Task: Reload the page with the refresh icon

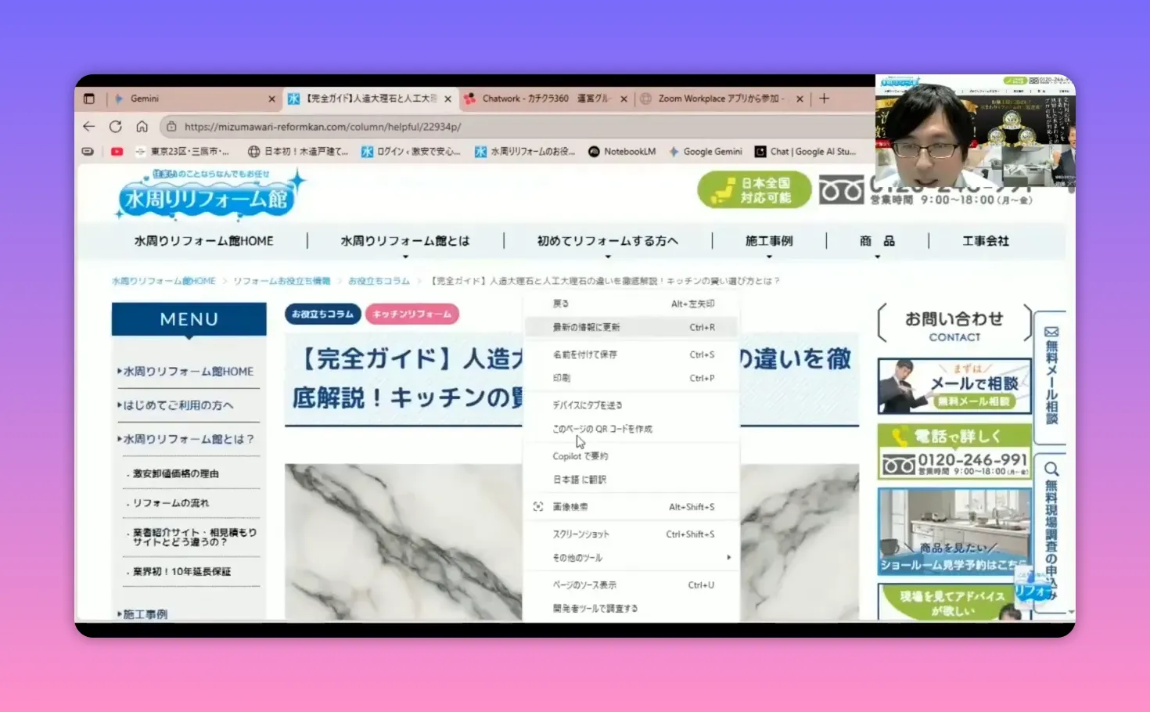Action: [x=116, y=126]
